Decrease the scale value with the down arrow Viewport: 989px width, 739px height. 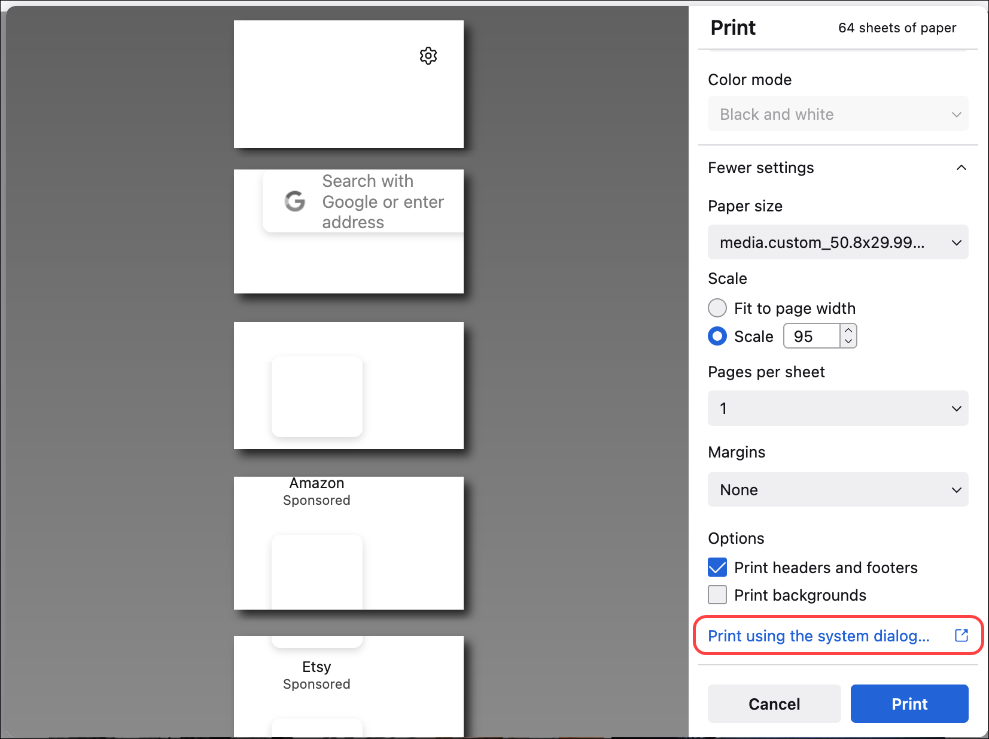tap(848, 342)
